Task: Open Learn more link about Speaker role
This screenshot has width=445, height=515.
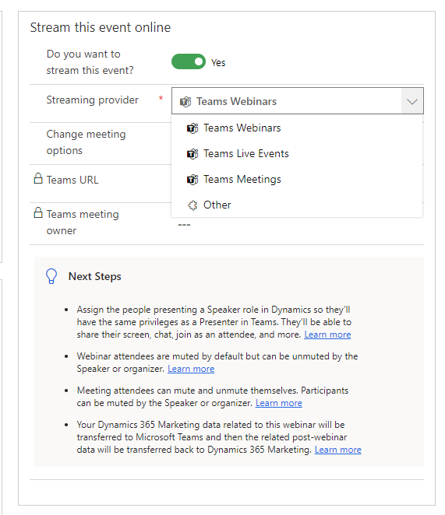Action: click(327, 335)
